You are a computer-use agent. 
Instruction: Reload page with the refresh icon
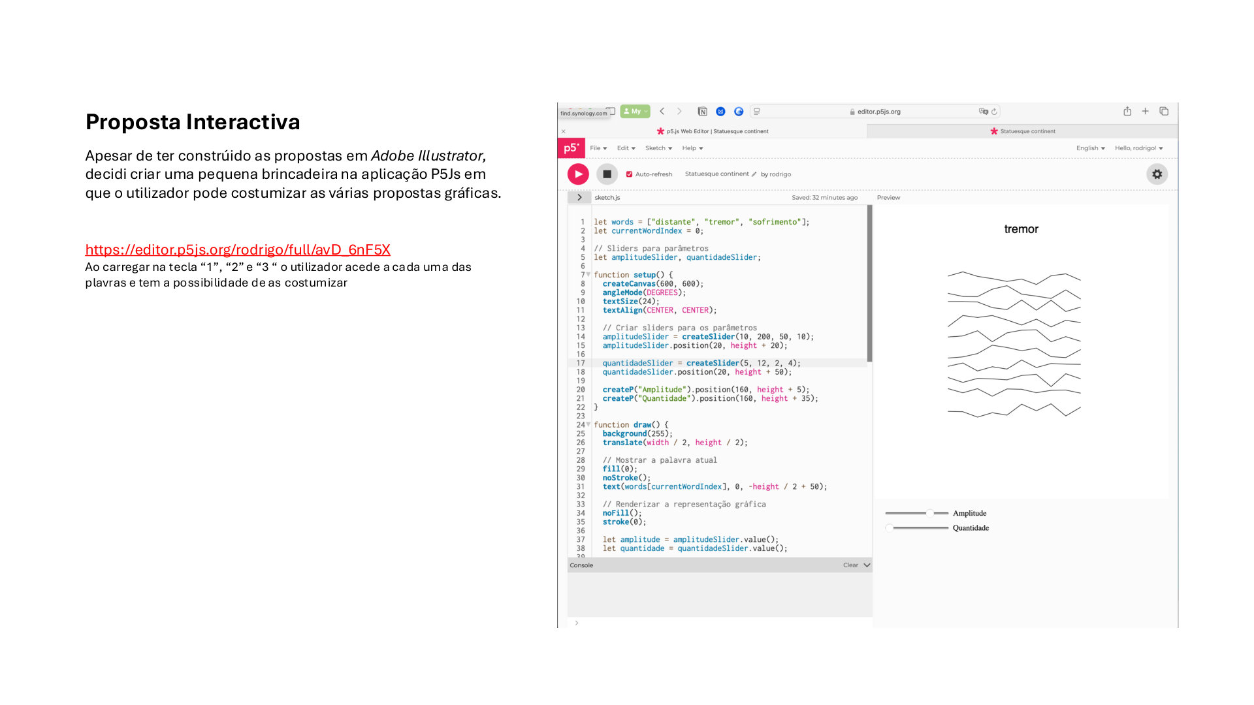pyautogui.click(x=994, y=112)
